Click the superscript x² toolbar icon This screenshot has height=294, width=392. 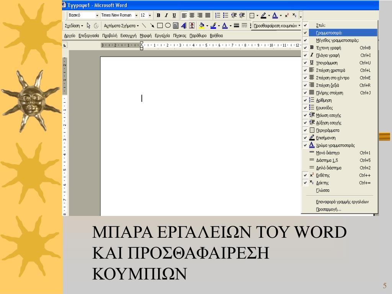[x=287, y=15]
